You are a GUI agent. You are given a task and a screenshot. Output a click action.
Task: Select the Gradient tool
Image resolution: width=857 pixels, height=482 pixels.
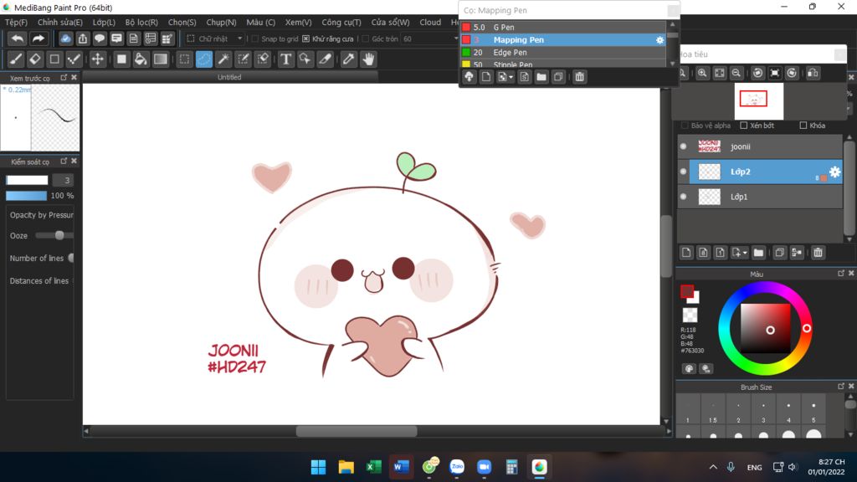click(160, 59)
